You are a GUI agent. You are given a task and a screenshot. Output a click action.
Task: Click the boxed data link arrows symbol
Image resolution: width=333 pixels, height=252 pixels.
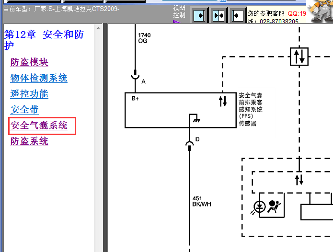pos(299,57)
